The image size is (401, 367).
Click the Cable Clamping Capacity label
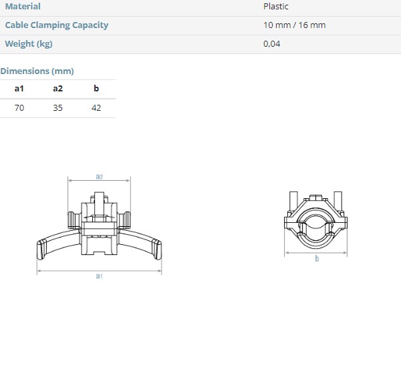(56, 25)
